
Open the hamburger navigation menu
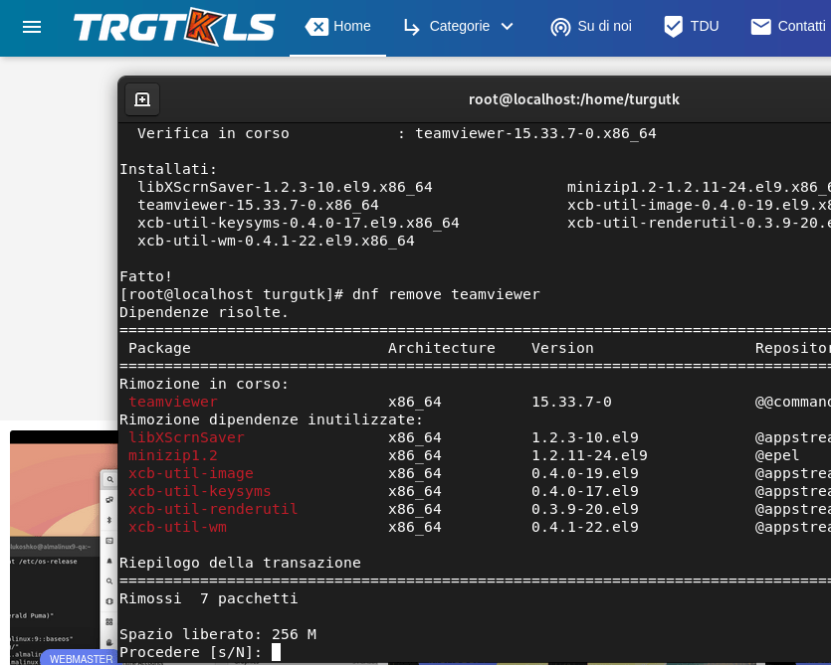click(32, 27)
